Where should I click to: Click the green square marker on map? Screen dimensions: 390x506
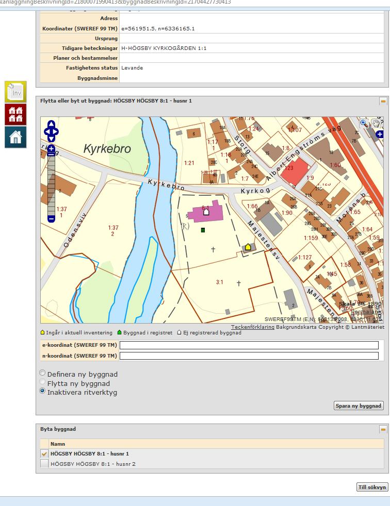click(x=203, y=230)
